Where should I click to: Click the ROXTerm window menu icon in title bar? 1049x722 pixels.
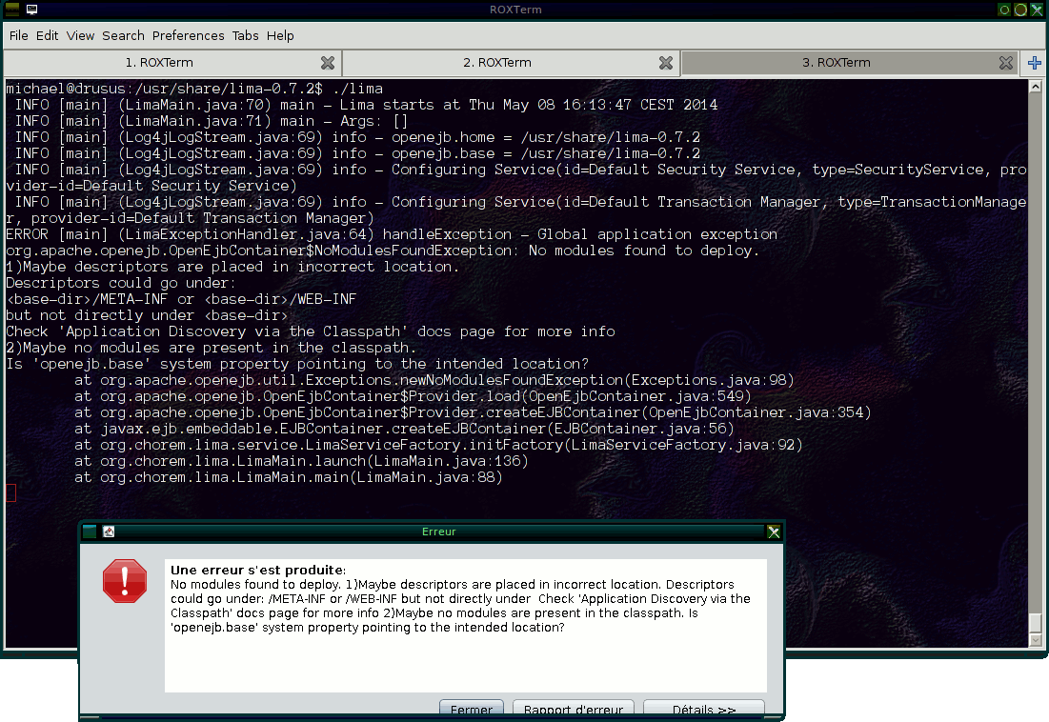pyautogui.click(x=12, y=10)
